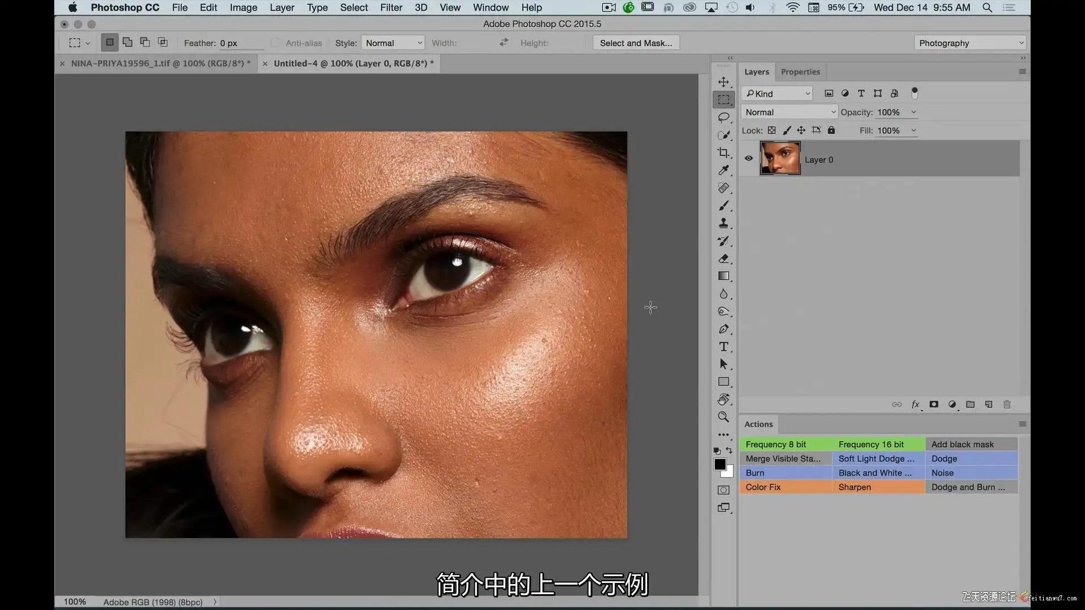Expand the Style Normal dropdown
The image size is (1085, 610).
[x=393, y=43]
